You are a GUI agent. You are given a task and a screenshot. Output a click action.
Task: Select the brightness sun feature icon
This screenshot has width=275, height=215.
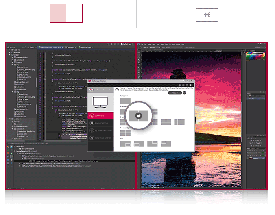[x=207, y=15]
